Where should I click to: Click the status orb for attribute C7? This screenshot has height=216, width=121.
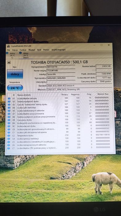point(9,148)
